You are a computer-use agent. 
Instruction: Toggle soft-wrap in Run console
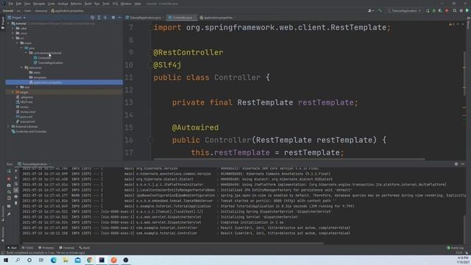[16, 184]
